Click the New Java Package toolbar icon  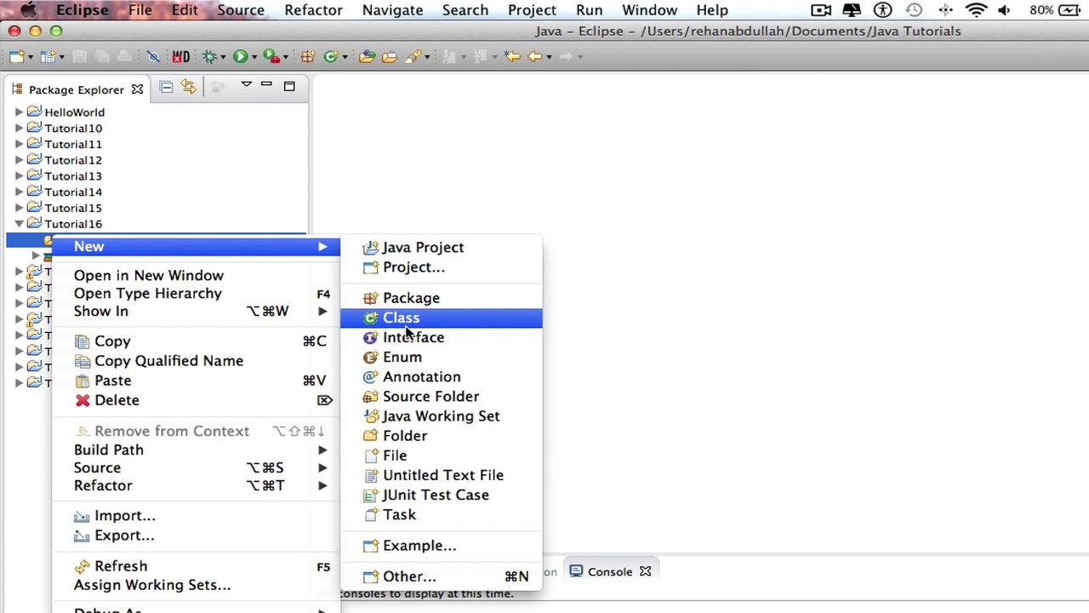[308, 56]
